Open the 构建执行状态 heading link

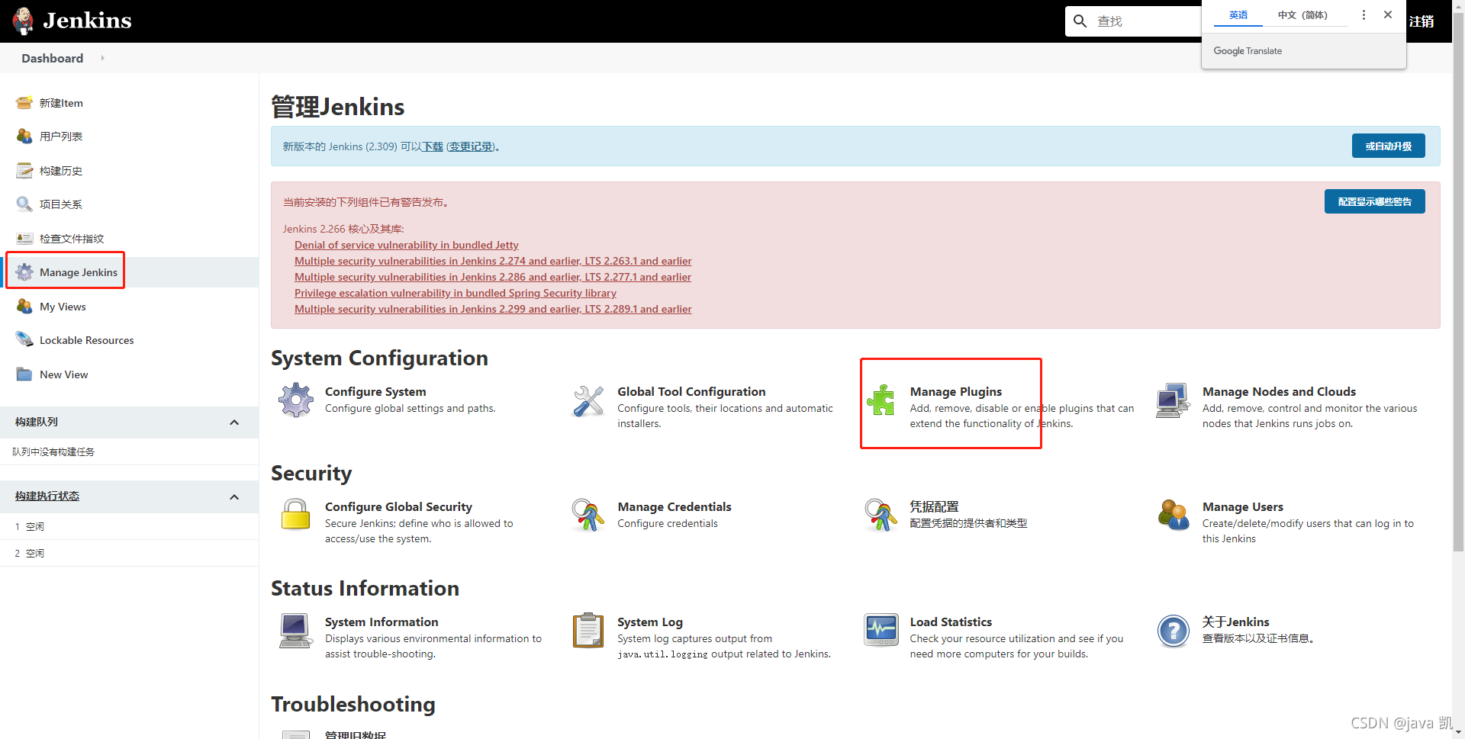click(x=47, y=496)
